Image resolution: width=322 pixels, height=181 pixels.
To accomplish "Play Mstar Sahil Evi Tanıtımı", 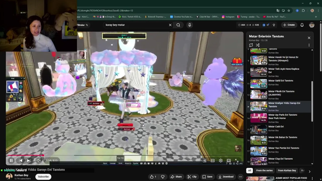I will [x=279, y=84].
